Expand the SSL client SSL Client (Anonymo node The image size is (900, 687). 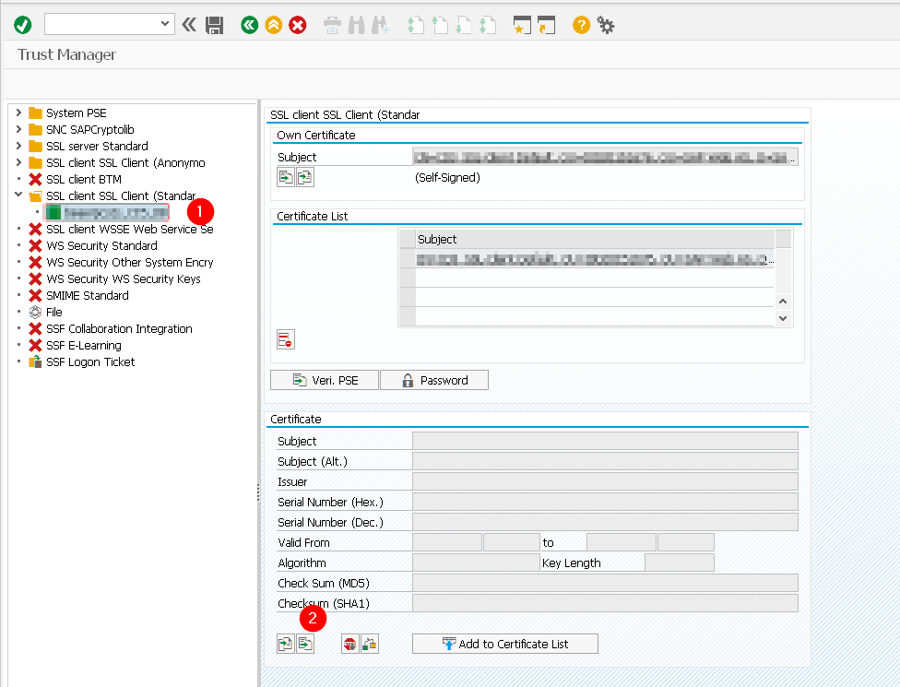tap(18, 162)
